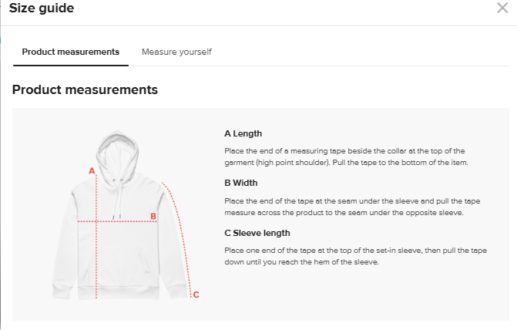The height and width of the screenshot is (330, 517).
Task: Click the "A Length" heading
Action: pos(243,133)
